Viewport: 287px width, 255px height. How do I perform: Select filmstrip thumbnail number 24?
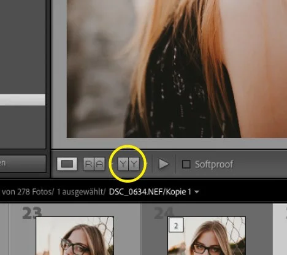click(x=207, y=235)
